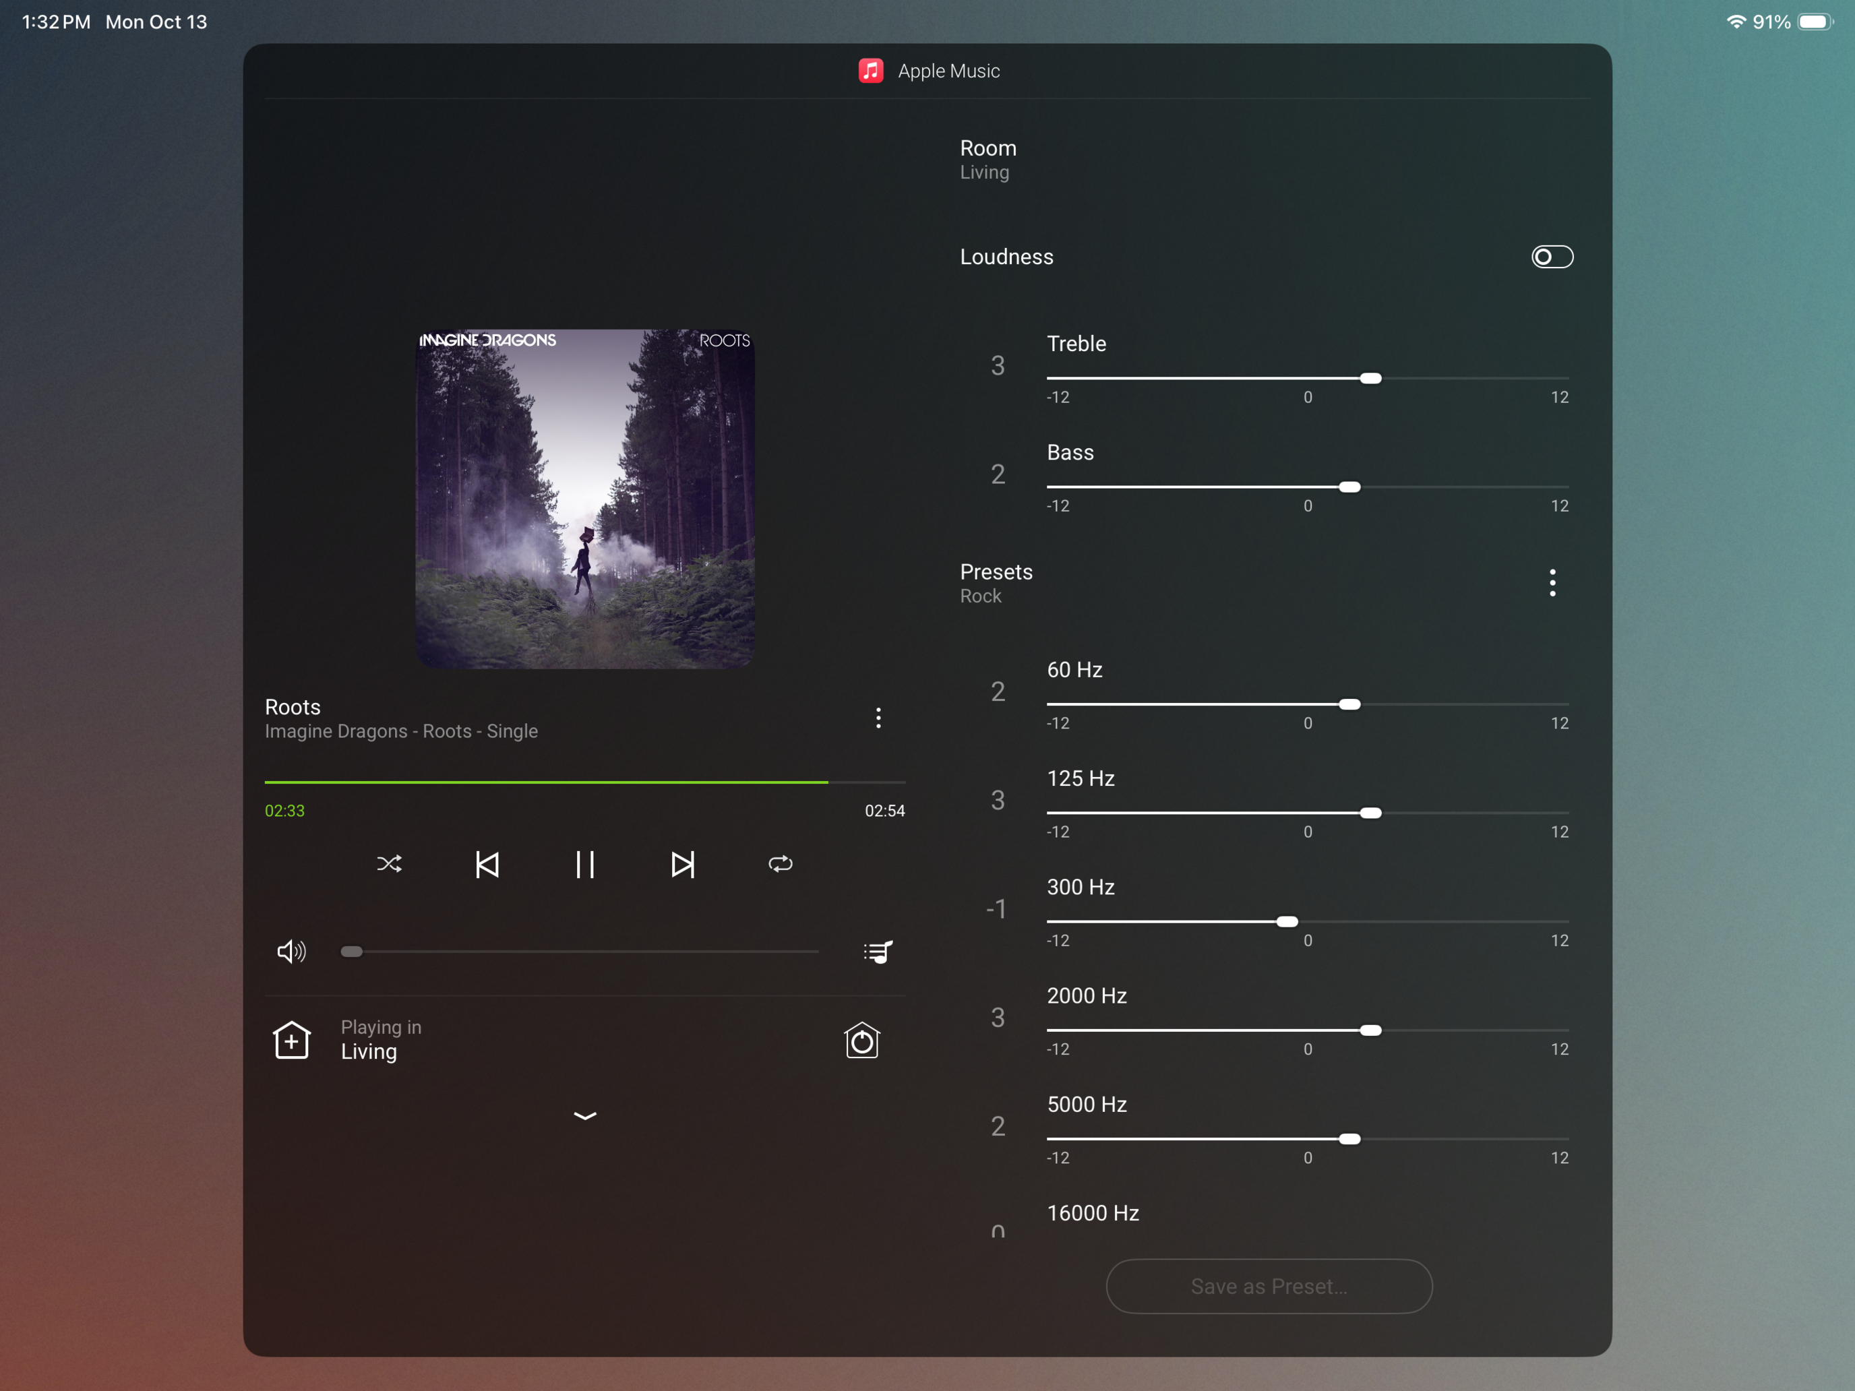Click the Roots song title
Image resolution: width=1855 pixels, height=1391 pixels.
coord(293,707)
